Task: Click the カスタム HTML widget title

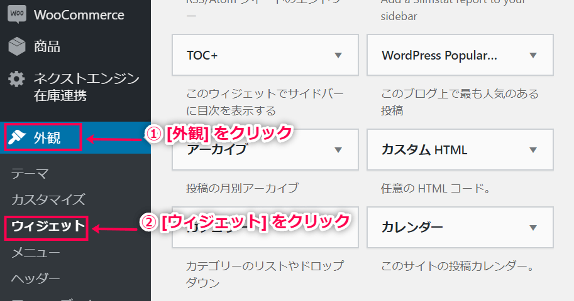Action: click(424, 150)
